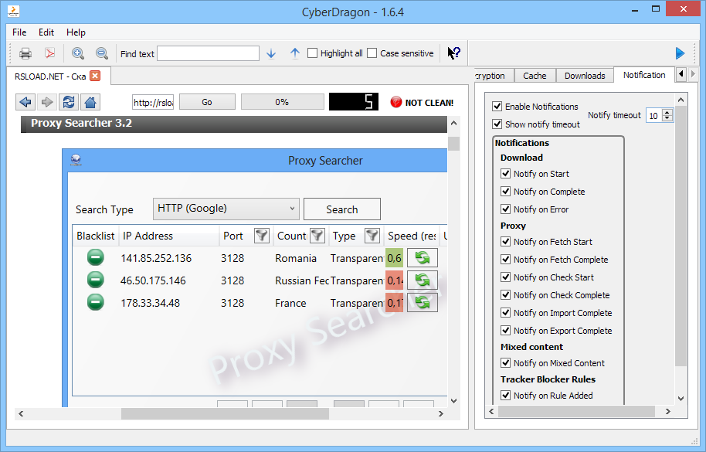Click the Find text input field
Image resolution: width=706 pixels, height=452 pixels.
pyautogui.click(x=208, y=53)
